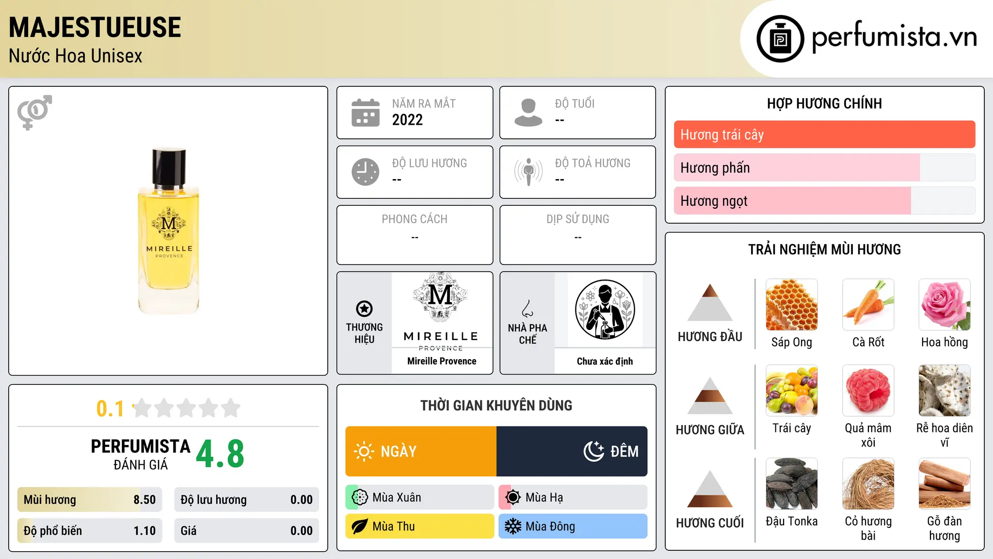Select the Cỏ hương bài vetiver image
993x559 pixels.
click(868, 484)
